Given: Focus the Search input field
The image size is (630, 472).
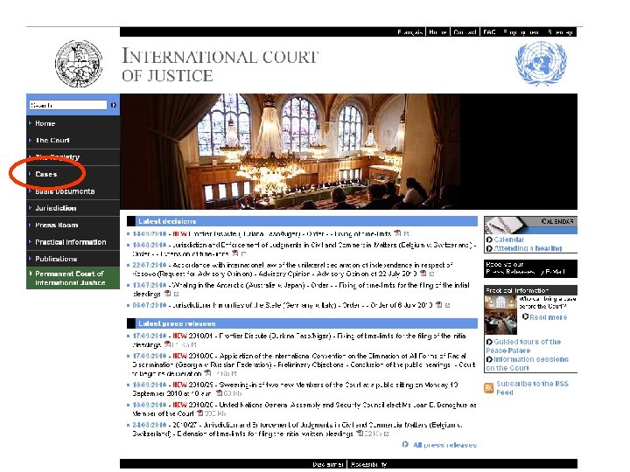Looking at the screenshot, I should [x=68, y=105].
